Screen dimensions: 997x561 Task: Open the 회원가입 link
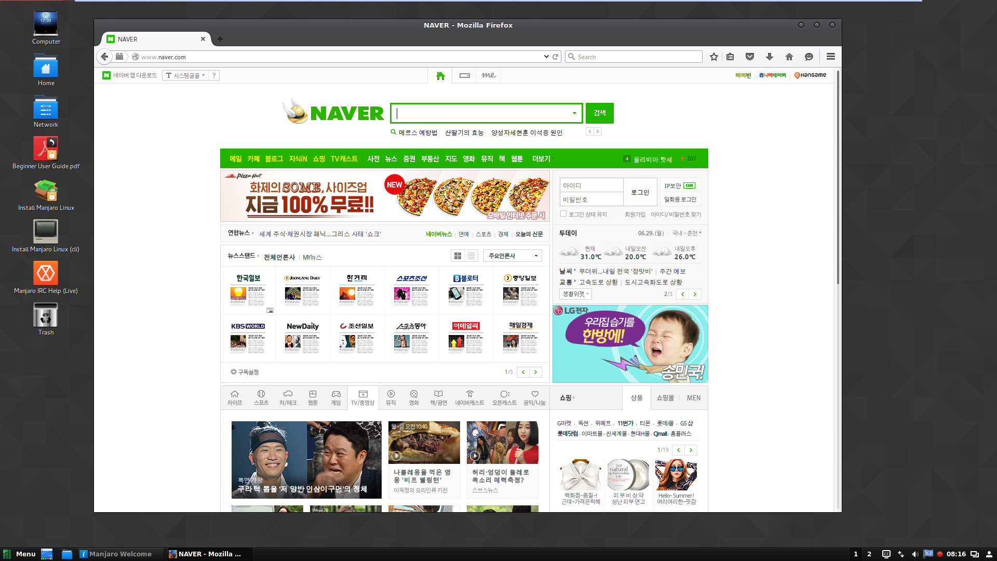point(635,214)
